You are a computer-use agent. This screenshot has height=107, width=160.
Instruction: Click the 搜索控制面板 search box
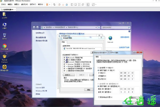[116, 28]
